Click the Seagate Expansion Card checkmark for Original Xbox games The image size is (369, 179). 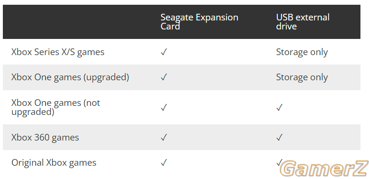(x=164, y=162)
